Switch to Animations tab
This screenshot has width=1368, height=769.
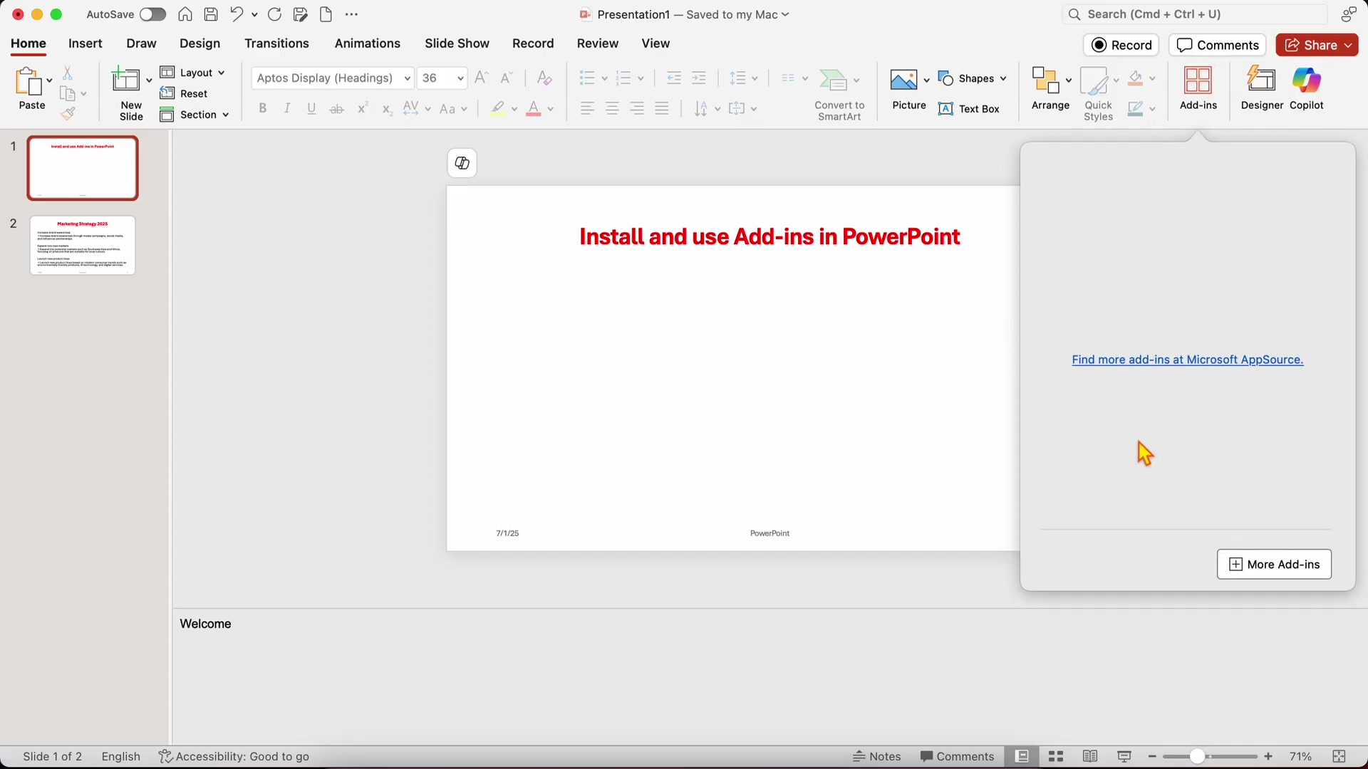368,43
